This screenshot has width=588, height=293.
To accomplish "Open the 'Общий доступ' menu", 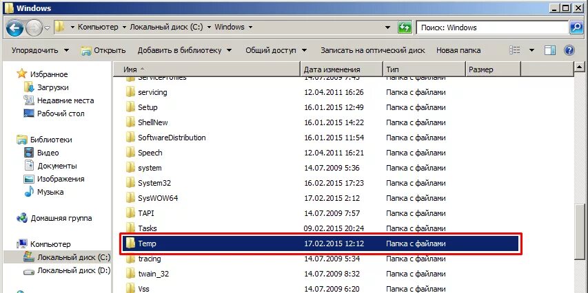I will (276, 50).
